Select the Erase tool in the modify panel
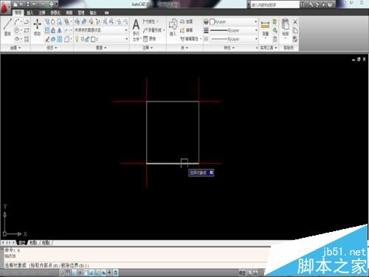 click(x=47, y=39)
